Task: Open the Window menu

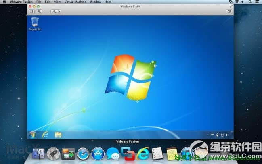Action: (x=95, y=2)
